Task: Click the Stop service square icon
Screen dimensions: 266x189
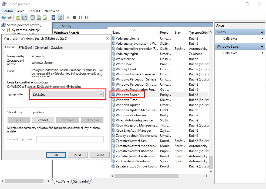Action: click(74, 17)
